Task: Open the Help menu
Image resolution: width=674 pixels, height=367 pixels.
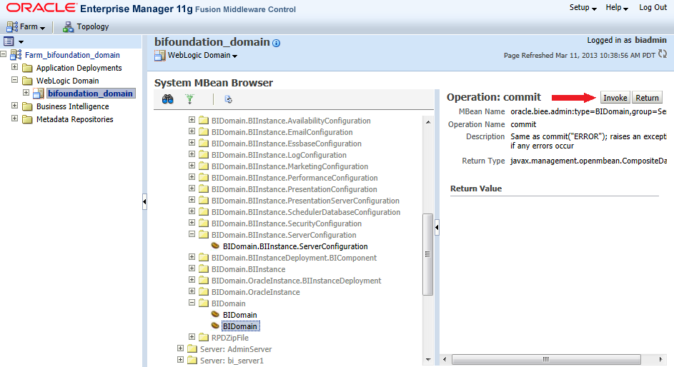Action: point(617,8)
